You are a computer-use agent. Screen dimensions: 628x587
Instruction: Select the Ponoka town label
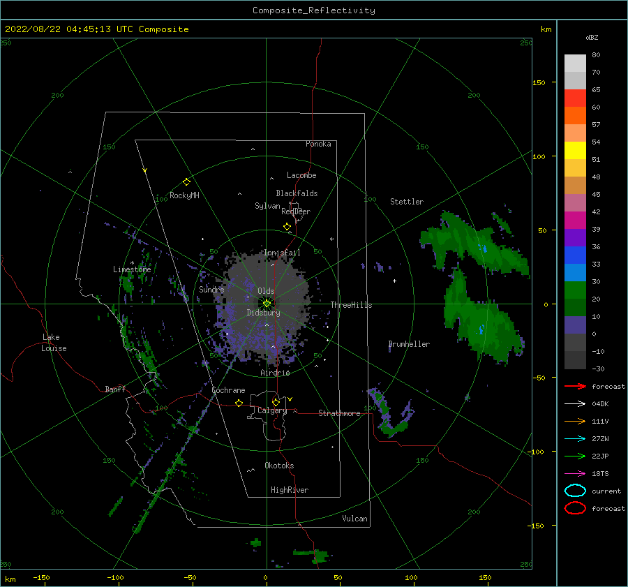[318, 144]
